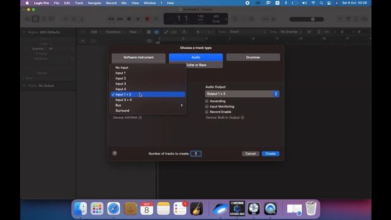Image resolution: width=391 pixels, height=220 pixels.
Task: Choose Input 3 from the input list
Action: 148,84
